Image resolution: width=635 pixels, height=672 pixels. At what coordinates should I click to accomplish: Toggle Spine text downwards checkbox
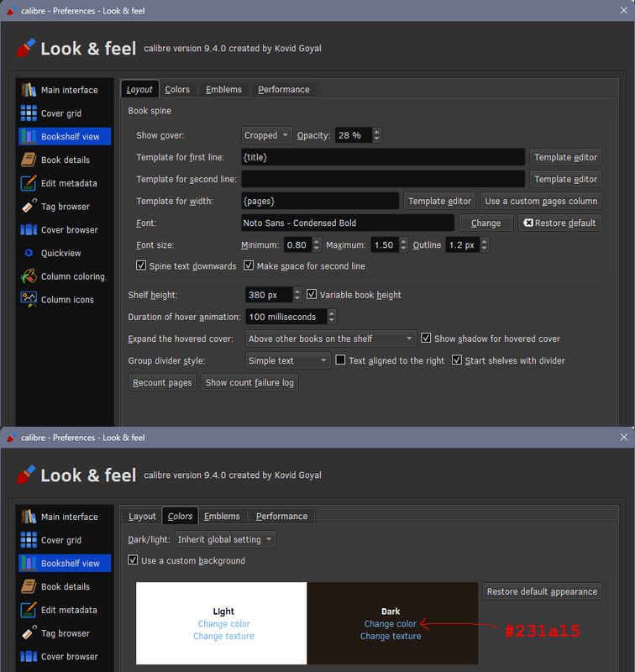point(141,265)
